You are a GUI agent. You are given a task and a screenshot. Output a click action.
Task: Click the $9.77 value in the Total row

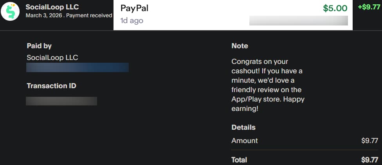tap(369, 160)
